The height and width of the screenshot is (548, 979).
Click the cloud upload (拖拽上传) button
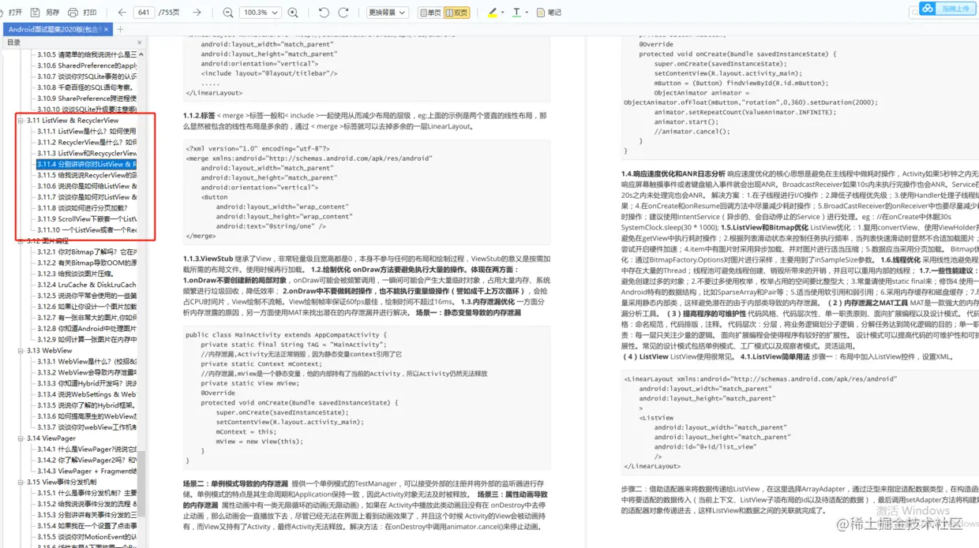click(947, 9)
